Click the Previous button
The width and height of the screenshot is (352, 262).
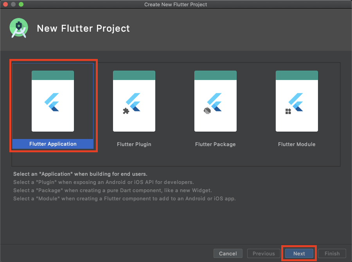point(264,253)
